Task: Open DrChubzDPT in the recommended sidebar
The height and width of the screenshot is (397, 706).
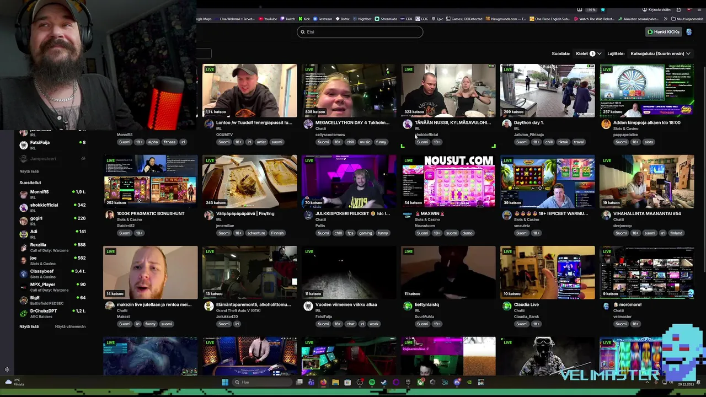Action: [52, 313]
